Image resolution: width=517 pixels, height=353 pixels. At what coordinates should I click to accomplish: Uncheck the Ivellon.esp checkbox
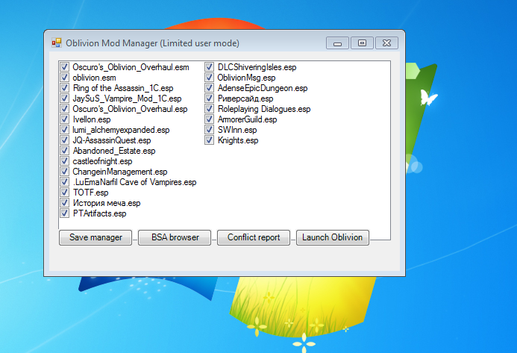pos(64,119)
